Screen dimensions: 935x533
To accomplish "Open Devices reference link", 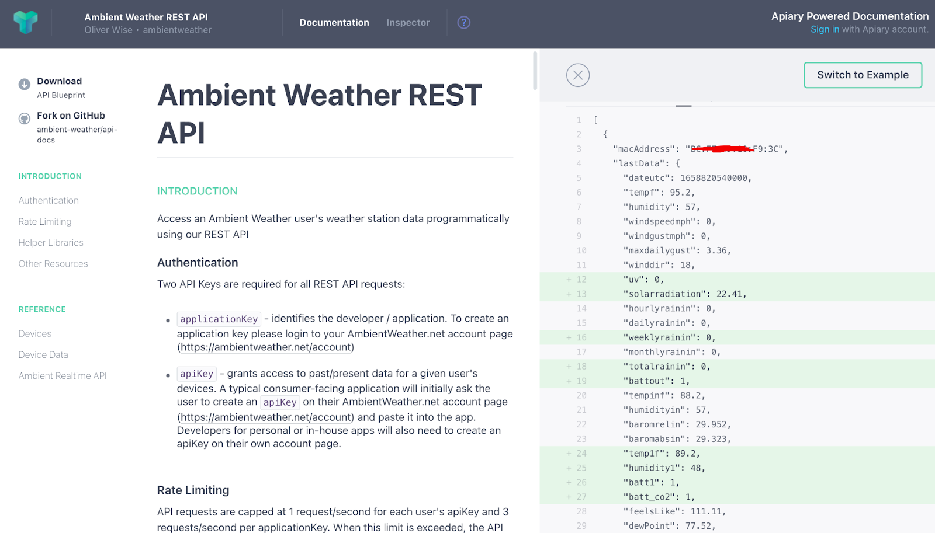I will point(35,333).
